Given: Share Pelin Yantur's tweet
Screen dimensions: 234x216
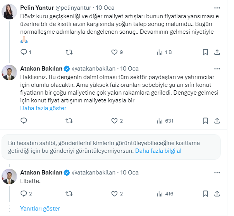Looking at the screenshot, I should pos(218,52).
